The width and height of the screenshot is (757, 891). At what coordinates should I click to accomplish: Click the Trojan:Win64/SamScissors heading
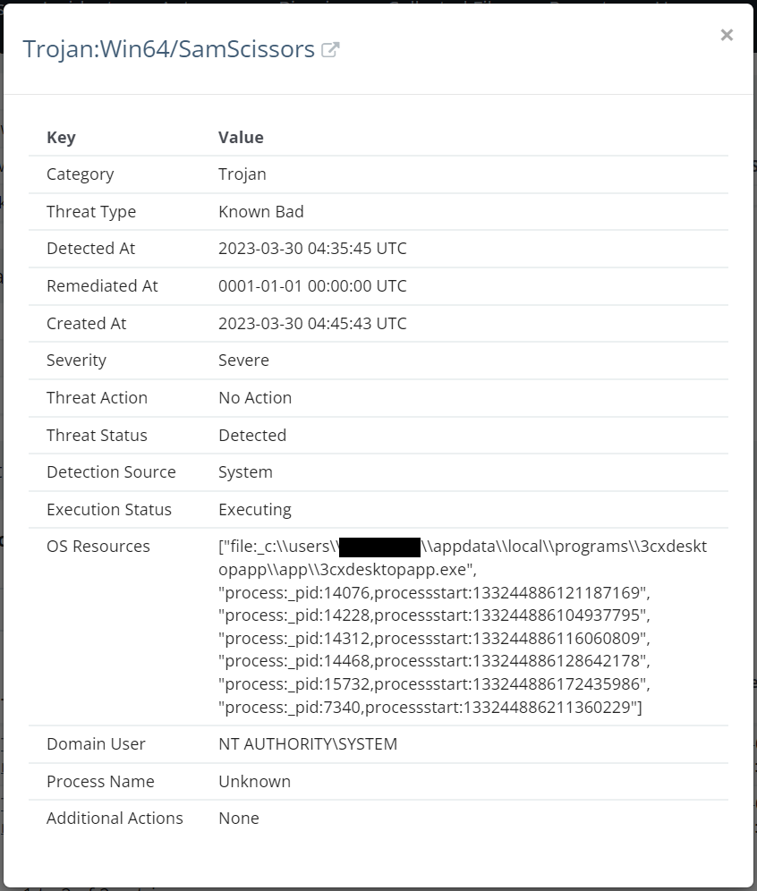pyautogui.click(x=161, y=49)
